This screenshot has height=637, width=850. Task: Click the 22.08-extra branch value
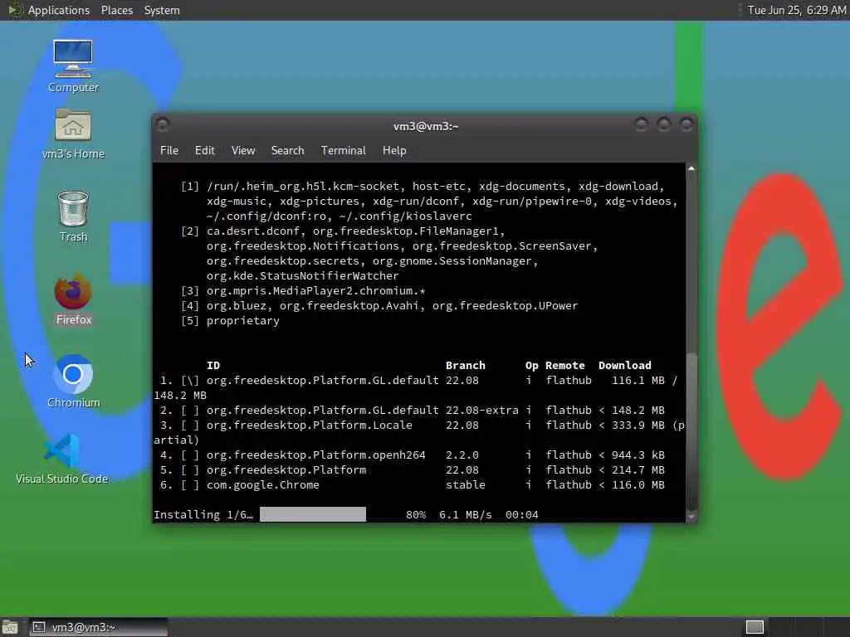point(482,410)
